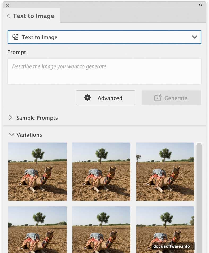Click the Generate sparkle icon
Image resolution: width=209 pixels, height=253 pixels.
pyautogui.click(x=158, y=98)
